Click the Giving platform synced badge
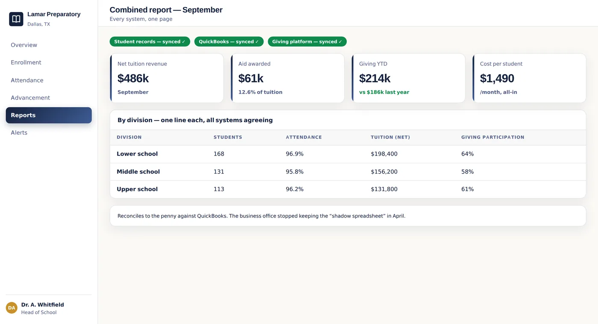Viewport: 598px width, 324px height. 307,41
